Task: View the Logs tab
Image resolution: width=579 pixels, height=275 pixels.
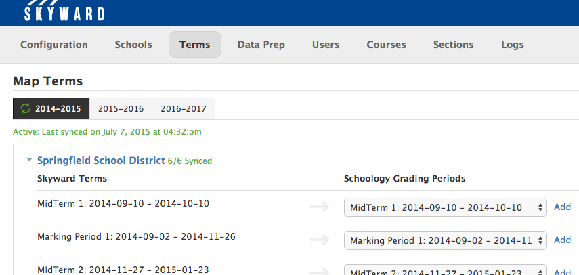Action: click(512, 45)
